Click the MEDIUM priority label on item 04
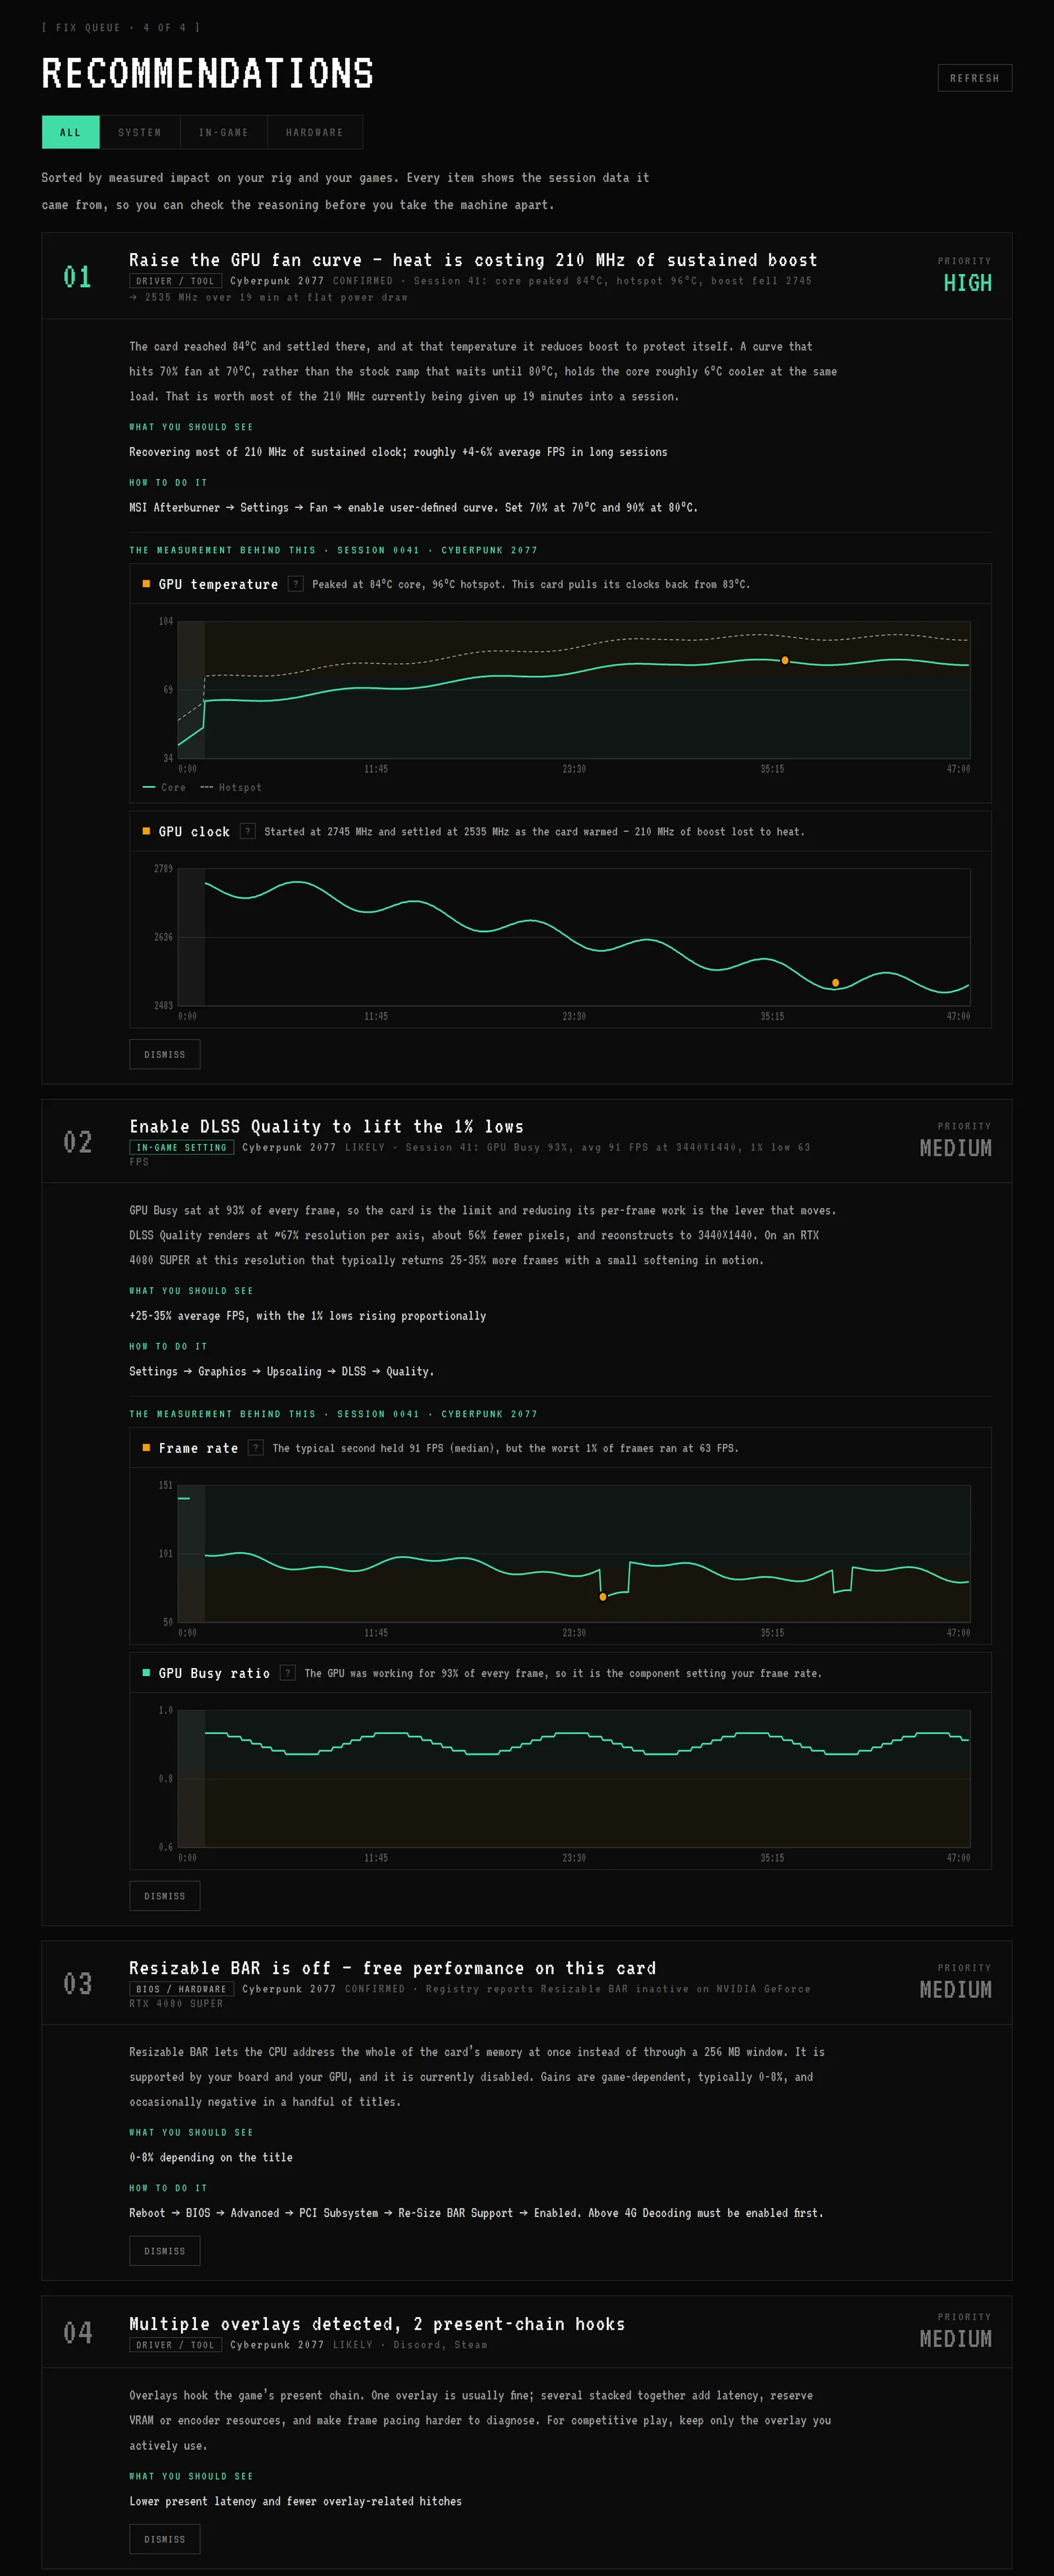 coord(956,2339)
